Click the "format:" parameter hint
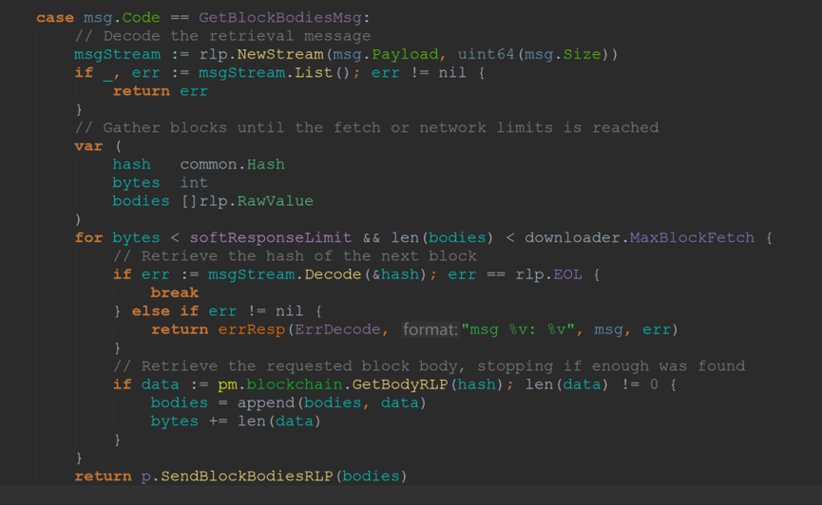Viewport: 822px width, 505px height. 430,329
